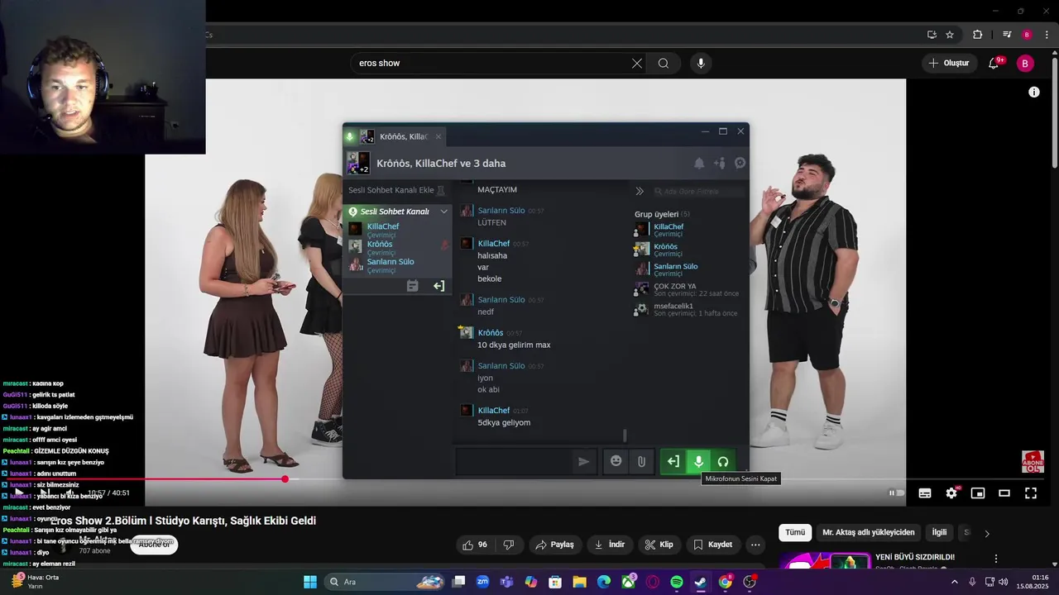
Task: Mute microphone in Steam chat
Action: (x=698, y=461)
